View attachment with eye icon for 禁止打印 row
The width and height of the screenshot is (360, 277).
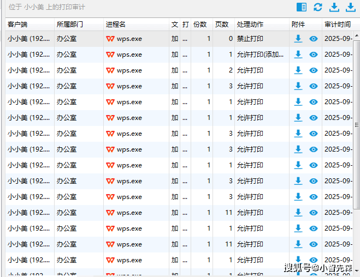(314, 39)
